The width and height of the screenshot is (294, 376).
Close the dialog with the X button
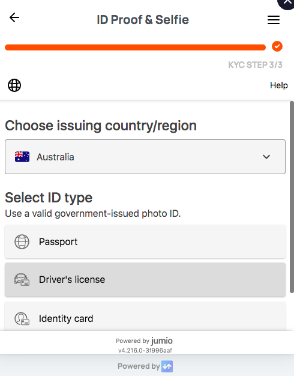(287, 2)
